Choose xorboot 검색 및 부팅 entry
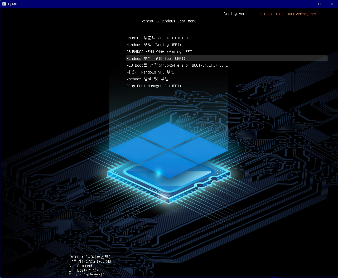Image resolution: width=338 pixels, height=278 pixels. 147,79
